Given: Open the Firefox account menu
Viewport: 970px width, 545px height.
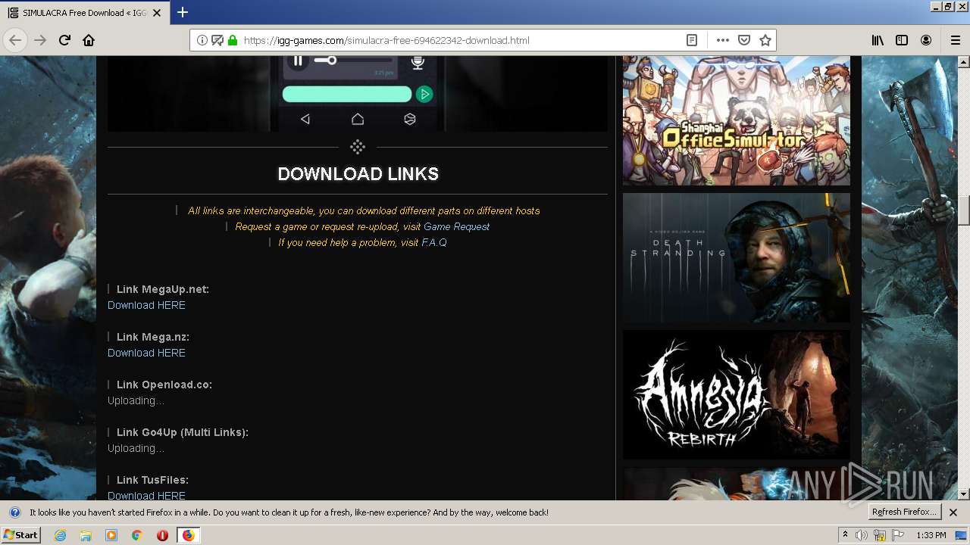Looking at the screenshot, I should tap(926, 40).
